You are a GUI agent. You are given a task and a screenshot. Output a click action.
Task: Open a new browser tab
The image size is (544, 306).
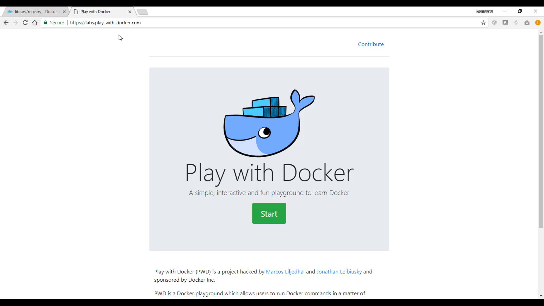(142, 12)
